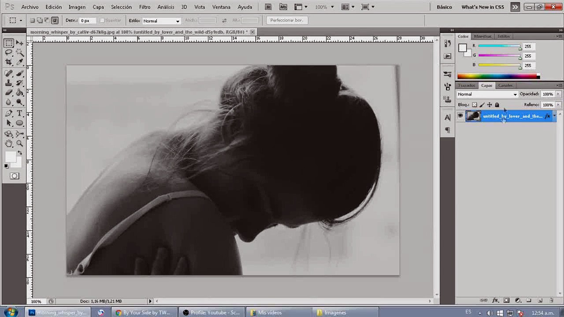Select the Hand tool

click(9, 143)
